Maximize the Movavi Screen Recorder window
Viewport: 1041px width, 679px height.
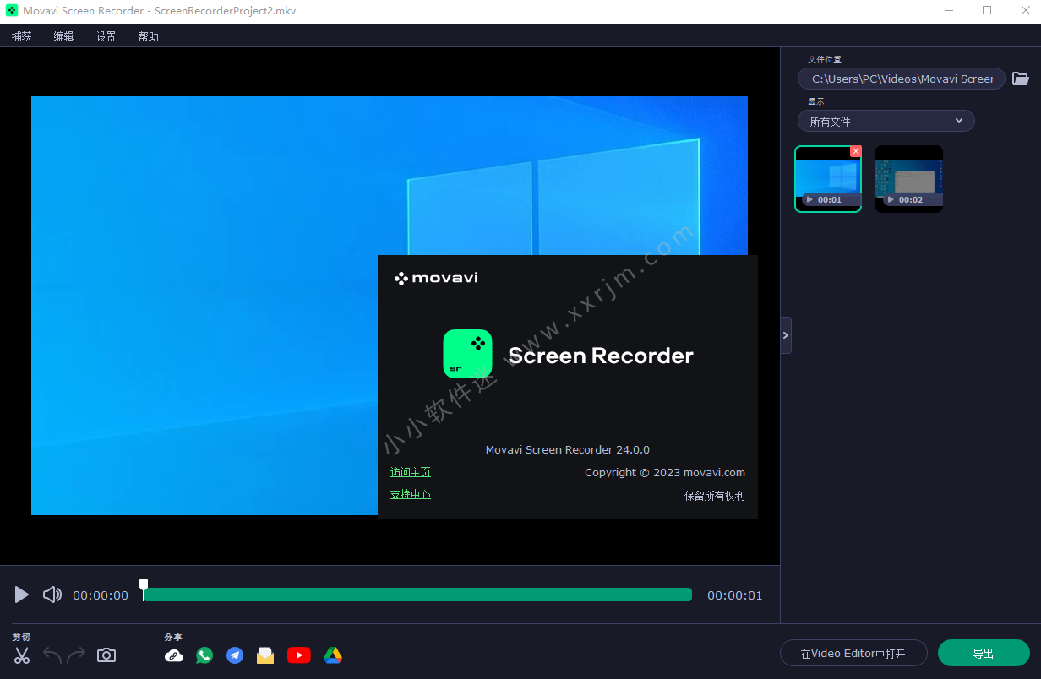[987, 10]
